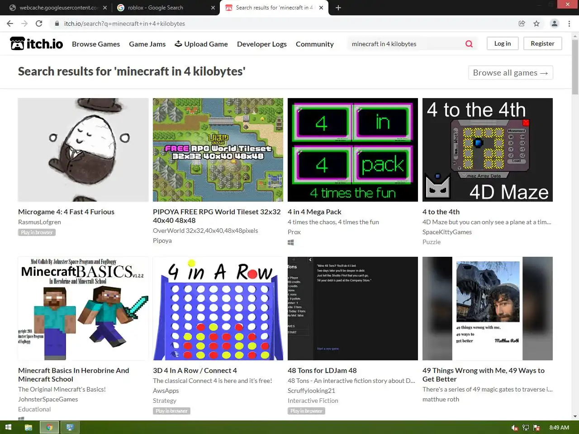Open 49 things wrong with me thumbnail

click(x=488, y=308)
